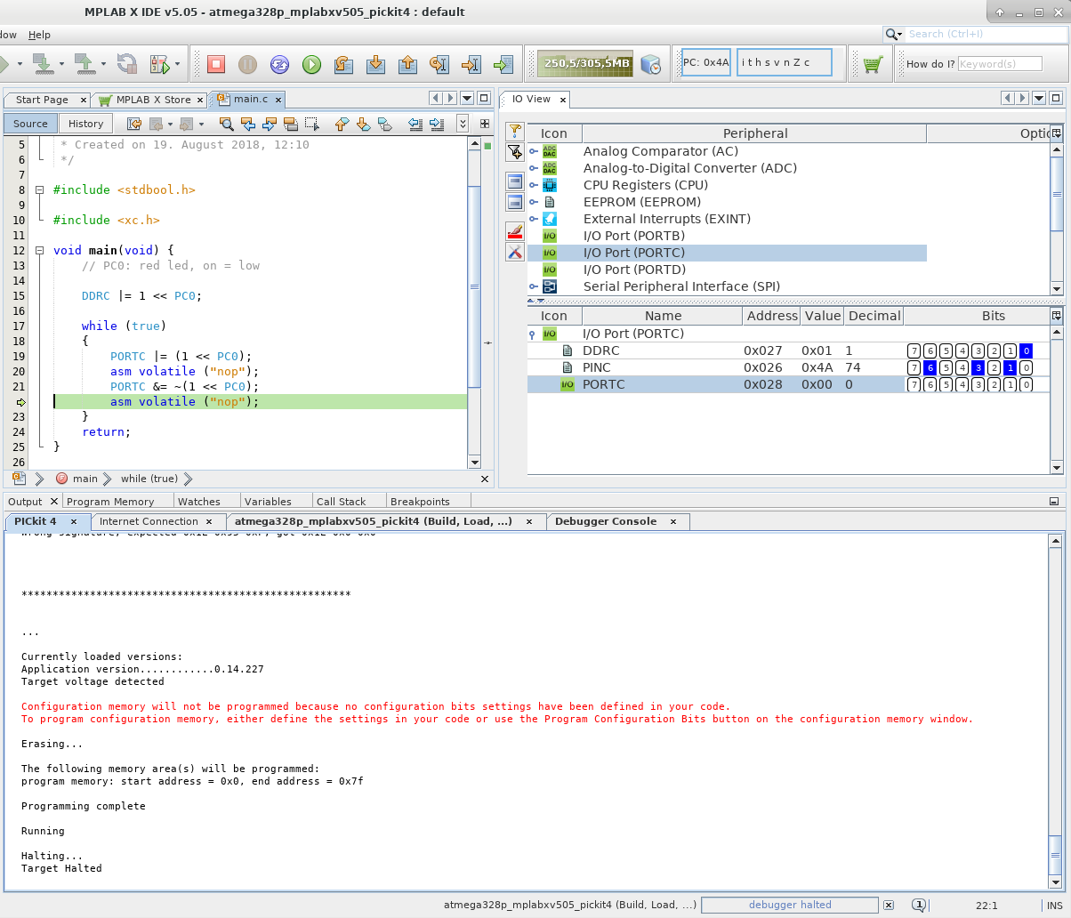Expand Analog Comparator (AC) peripheral node

(534, 151)
